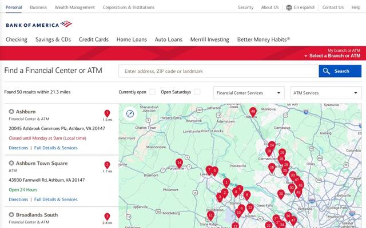Open the ATM Services dropdown
Viewport: 366px width, 228px height.
click(326, 93)
